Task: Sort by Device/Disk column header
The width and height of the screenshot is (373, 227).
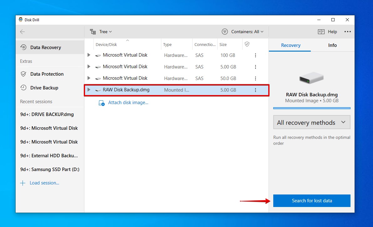Action: click(x=127, y=44)
